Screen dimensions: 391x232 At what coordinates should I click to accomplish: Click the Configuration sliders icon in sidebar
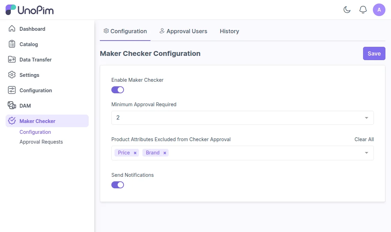[12, 90]
